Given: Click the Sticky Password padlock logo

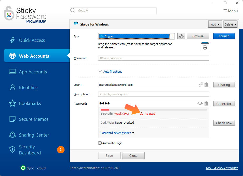Looking at the screenshot, I should pyautogui.click(x=9, y=13).
